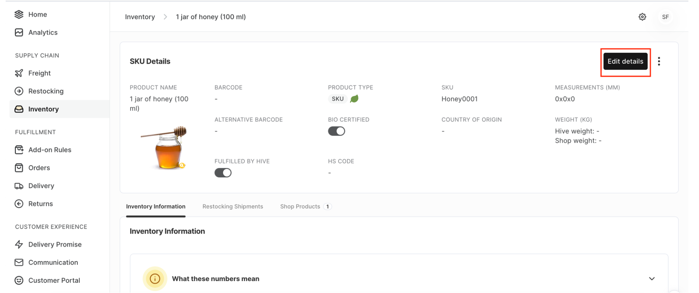Open the Returns section

[x=41, y=204]
